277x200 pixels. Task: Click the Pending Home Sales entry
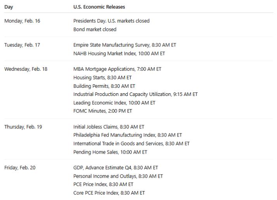[x=110, y=152]
